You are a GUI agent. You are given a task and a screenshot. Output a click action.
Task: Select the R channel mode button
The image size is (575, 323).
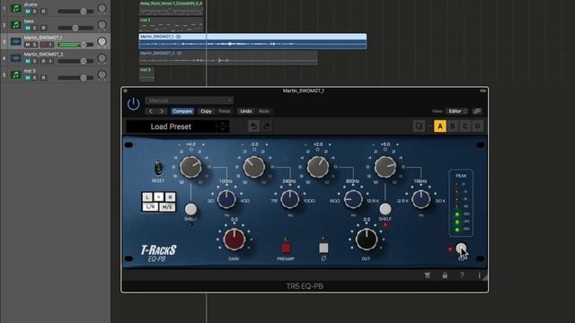(x=170, y=197)
